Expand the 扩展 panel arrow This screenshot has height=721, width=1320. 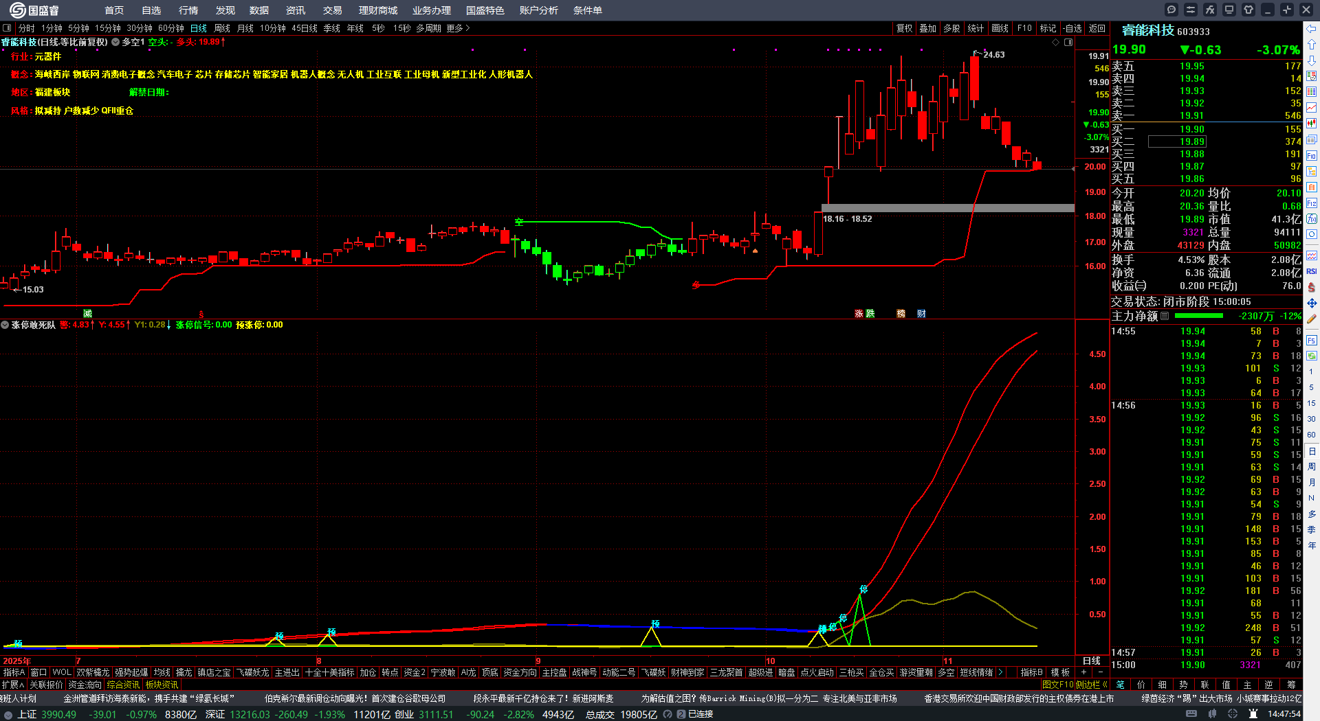click(13, 685)
